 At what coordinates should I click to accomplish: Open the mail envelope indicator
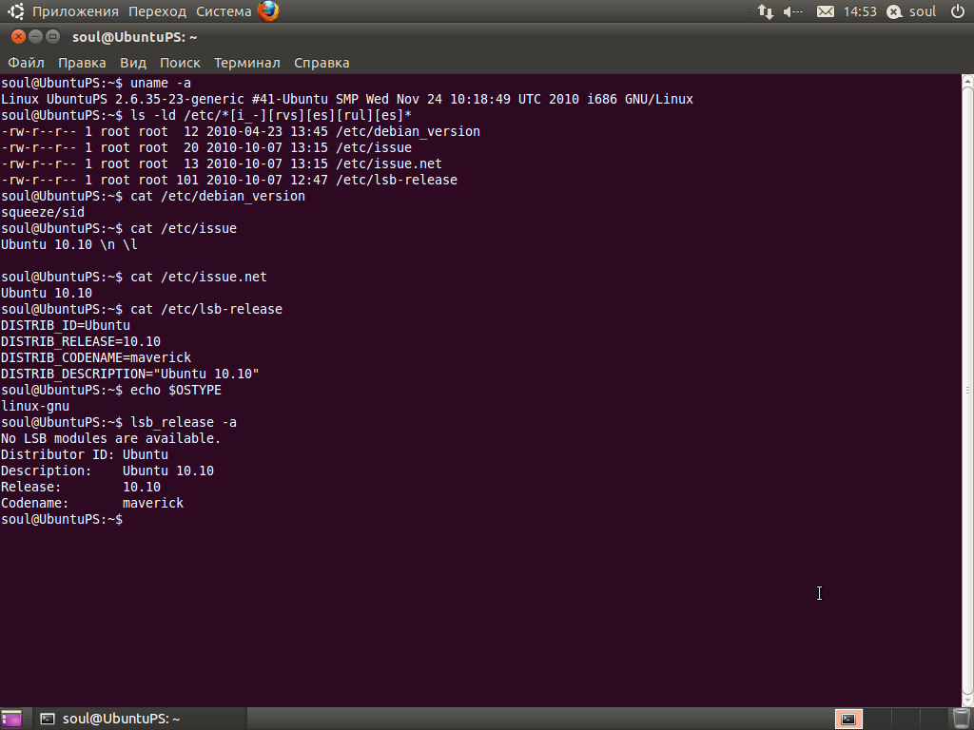coord(825,11)
